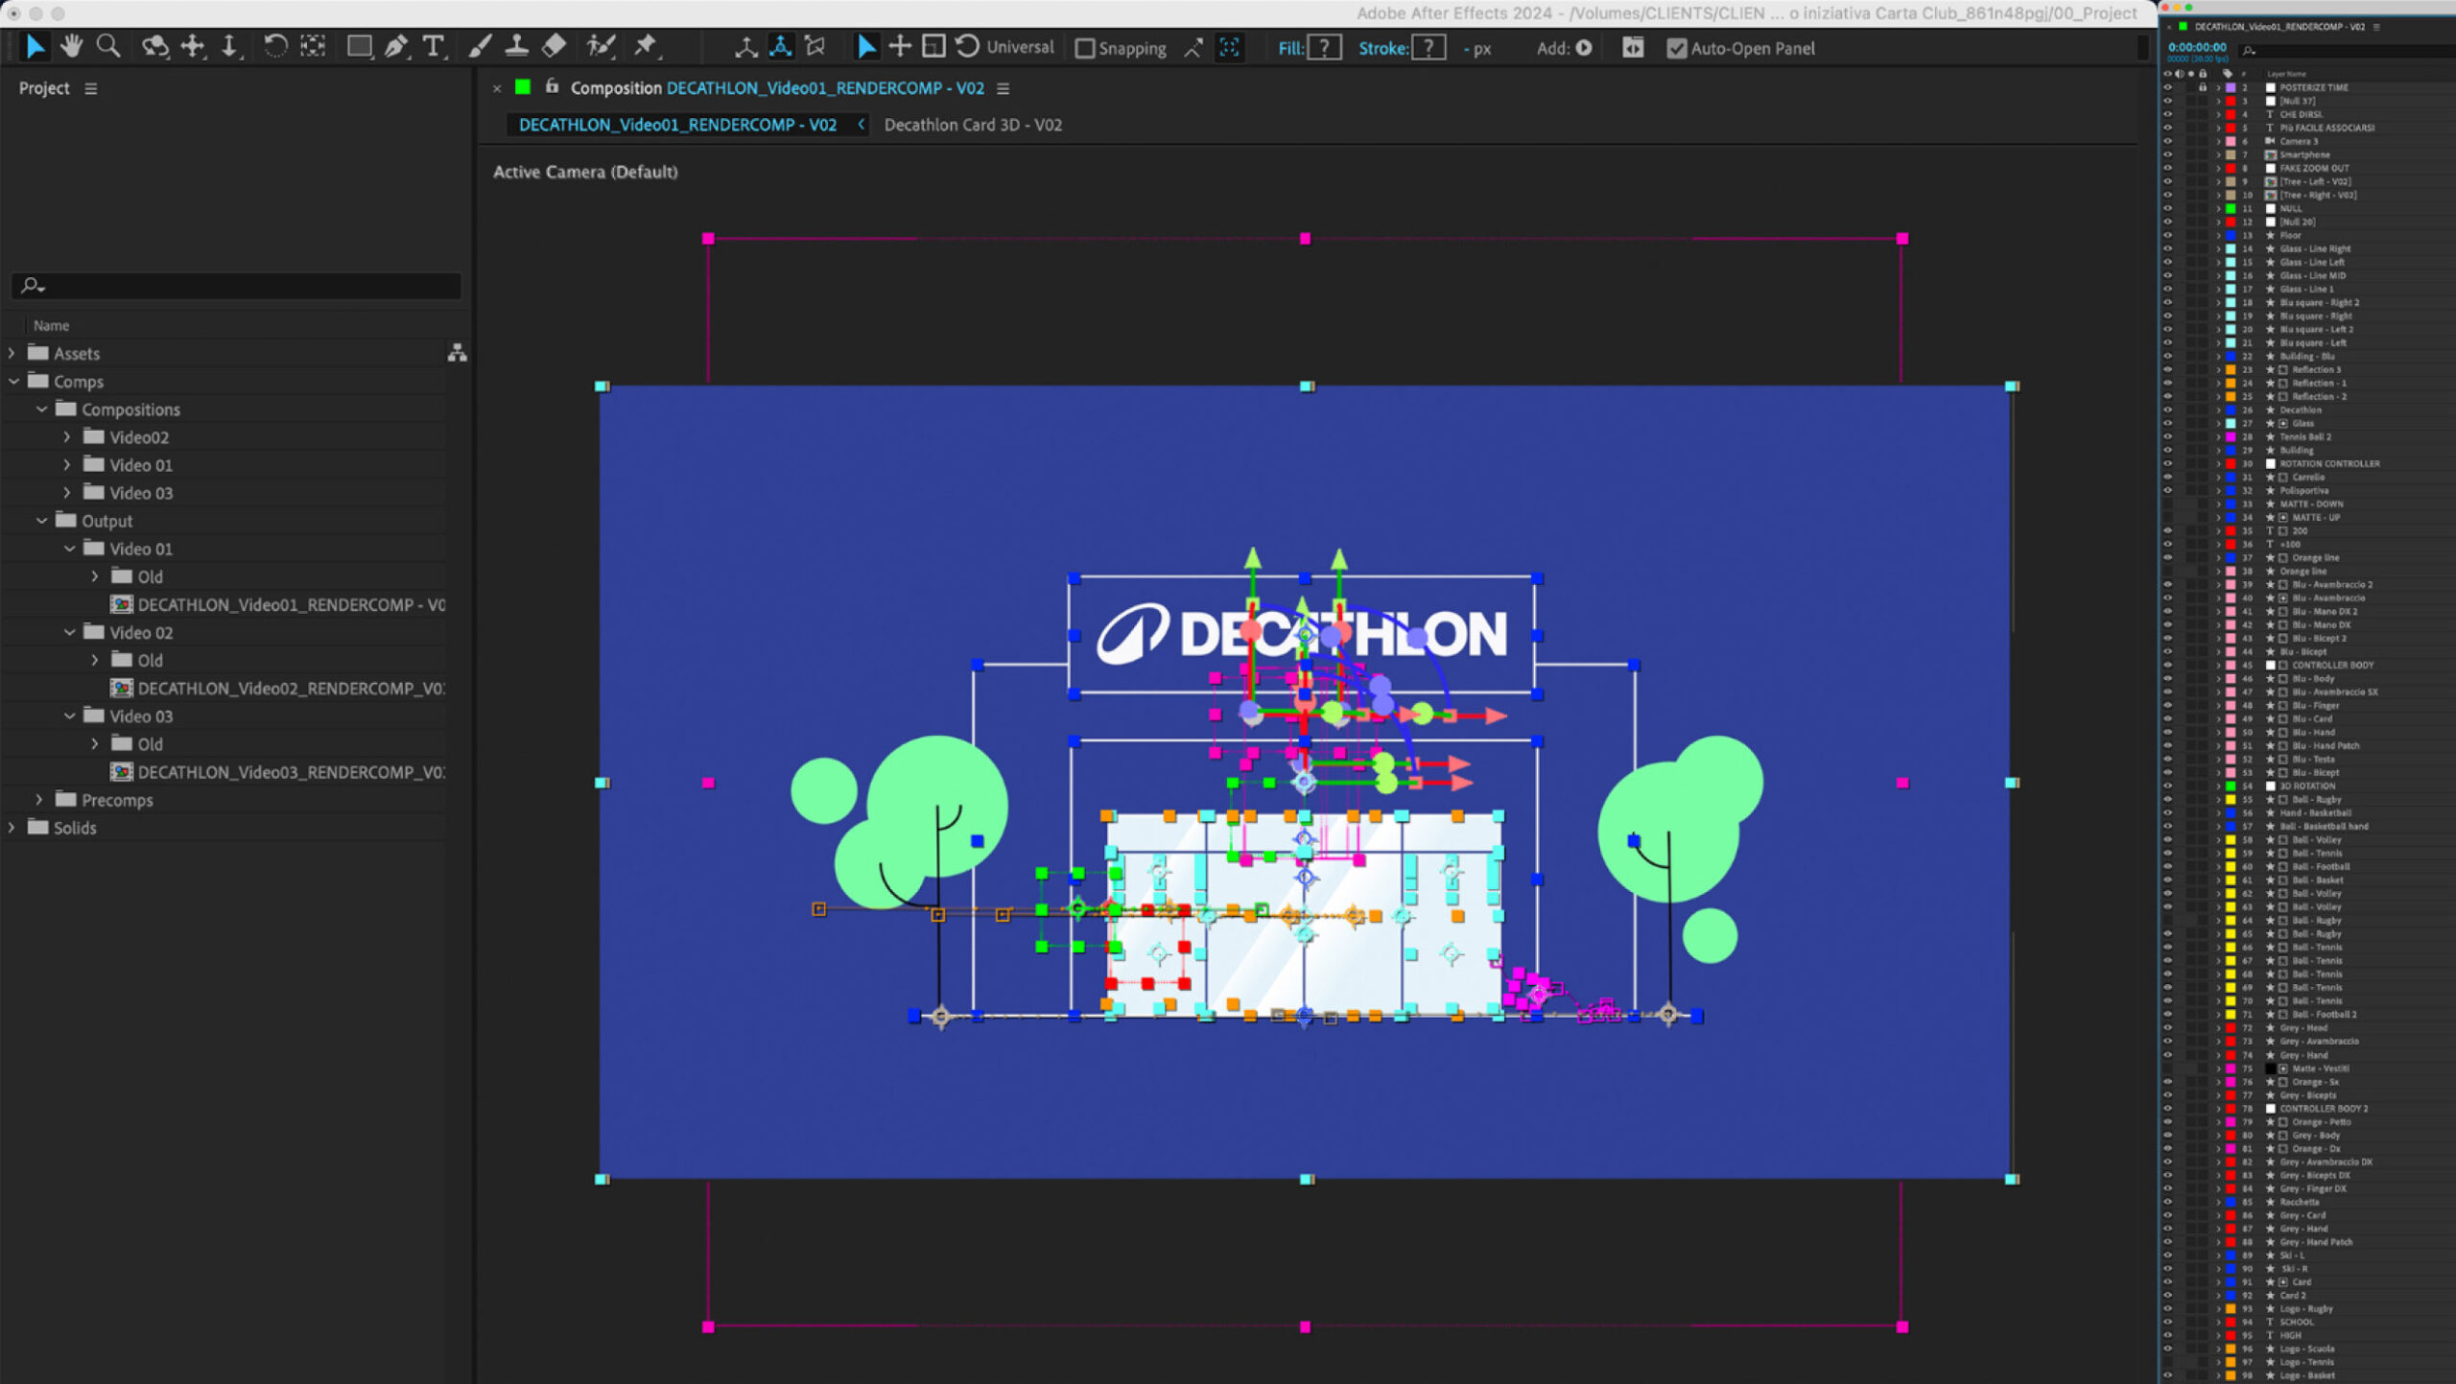Image resolution: width=2456 pixels, height=1384 pixels.
Task: Hide the Floor layer eye
Action: [x=2167, y=235]
